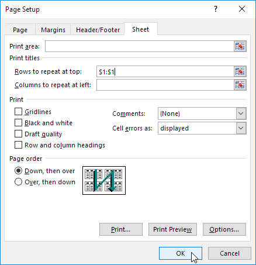The height and width of the screenshot is (265, 256).
Task: Collapse dialog for Rows to repeat range
Action: click(x=240, y=71)
